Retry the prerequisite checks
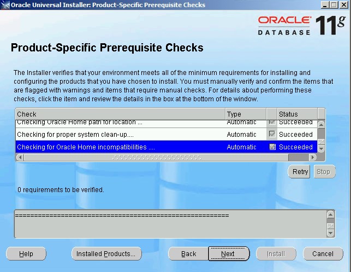This screenshot has width=351, height=272. (300, 172)
